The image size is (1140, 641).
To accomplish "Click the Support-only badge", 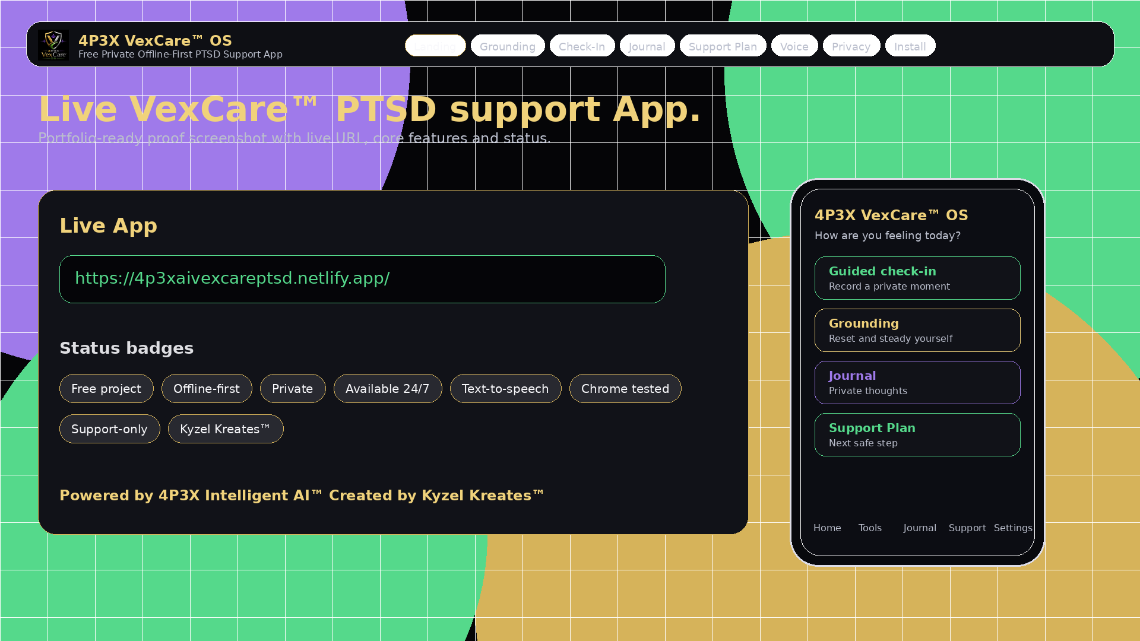I will (x=110, y=429).
